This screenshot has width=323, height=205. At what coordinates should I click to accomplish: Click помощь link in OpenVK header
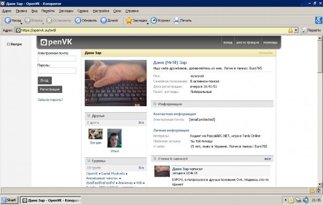tap(270, 42)
